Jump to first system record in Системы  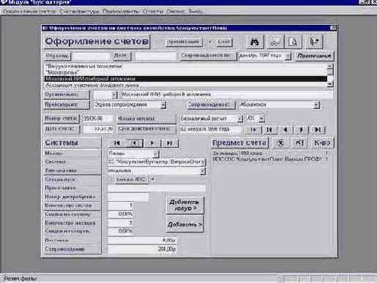point(117,143)
